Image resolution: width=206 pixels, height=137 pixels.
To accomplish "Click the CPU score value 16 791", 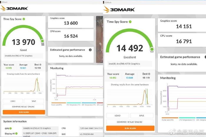I will point(184,41).
